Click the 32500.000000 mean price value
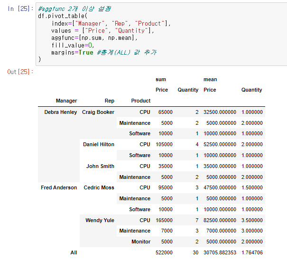 pyautogui.click(x=220, y=112)
